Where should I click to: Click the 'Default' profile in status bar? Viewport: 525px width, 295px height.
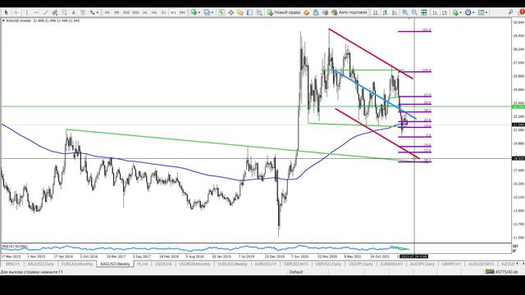tap(296, 272)
